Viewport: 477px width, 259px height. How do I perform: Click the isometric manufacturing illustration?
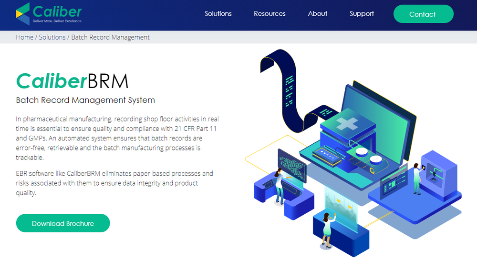coord(353,152)
